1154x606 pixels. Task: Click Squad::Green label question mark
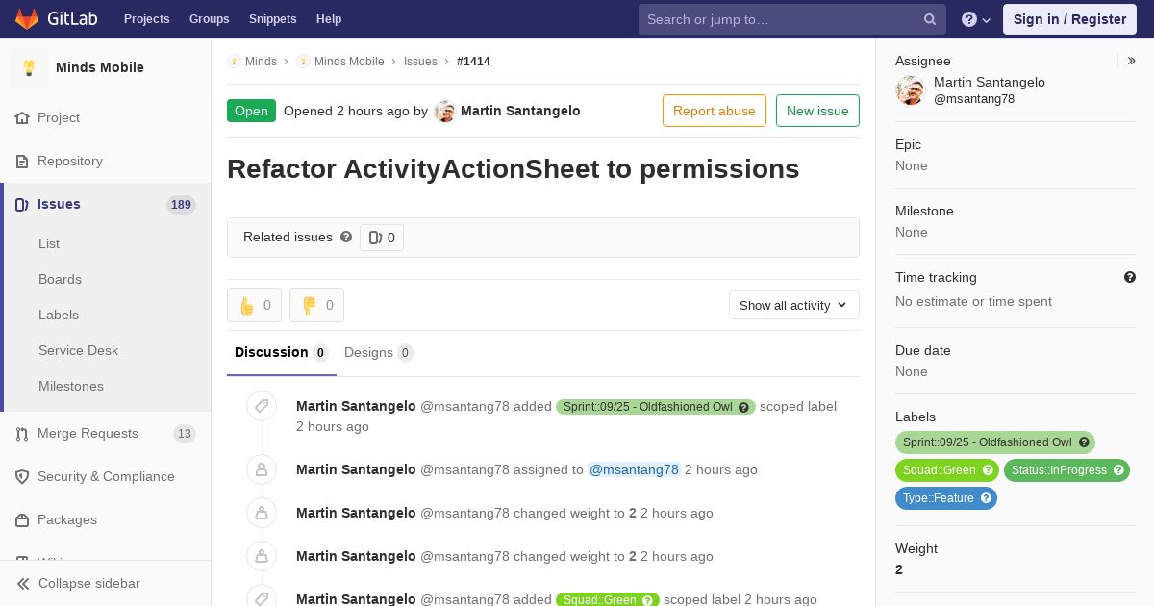pos(988,470)
